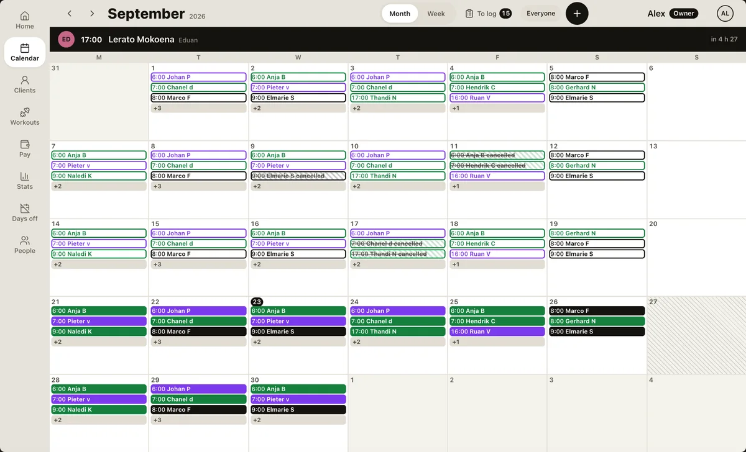This screenshot has width=746, height=452.
Task: Open the Pay wallet icon
Action: (x=25, y=148)
